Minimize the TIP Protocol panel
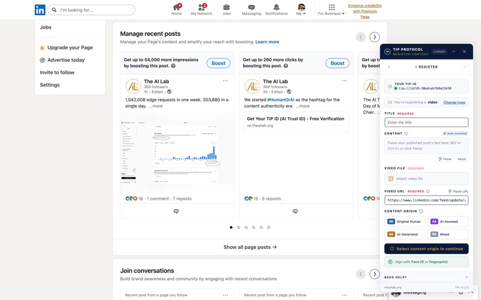The width and height of the screenshot is (481, 300). pyautogui.click(x=454, y=52)
